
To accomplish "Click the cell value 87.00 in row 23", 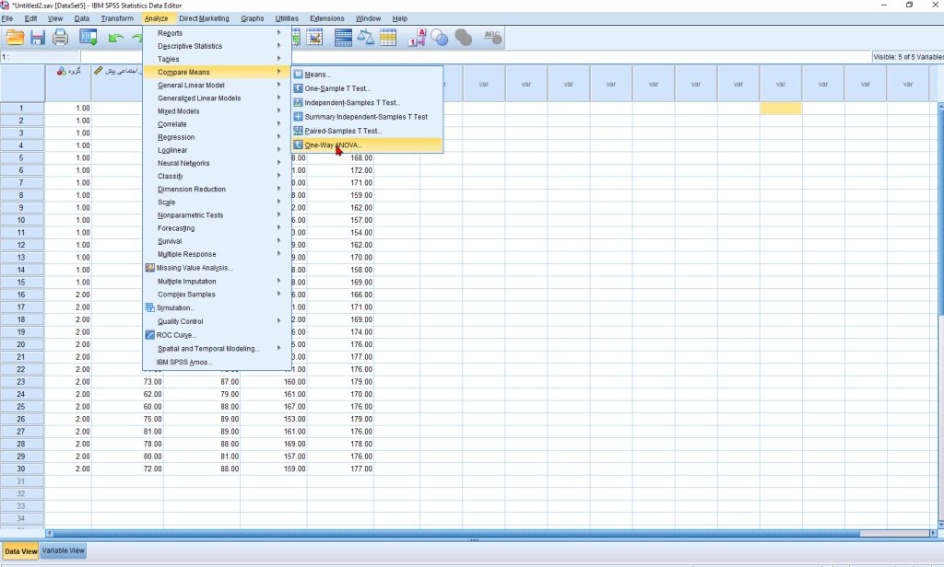I will (230, 382).
